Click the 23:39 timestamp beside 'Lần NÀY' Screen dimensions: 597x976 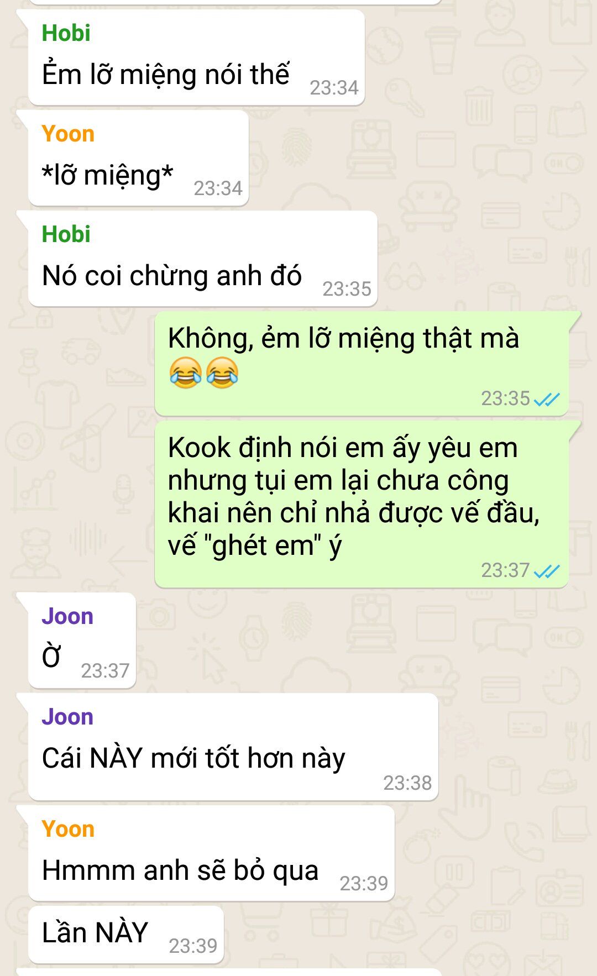[x=193, y=946]
